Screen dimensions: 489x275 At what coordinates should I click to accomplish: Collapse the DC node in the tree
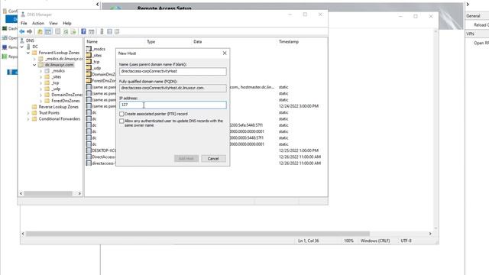pyautogui.click(x=22, y=47)
